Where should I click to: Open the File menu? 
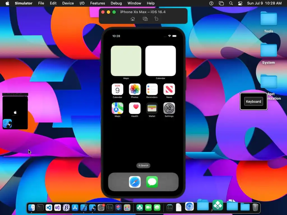click(41, 3)
